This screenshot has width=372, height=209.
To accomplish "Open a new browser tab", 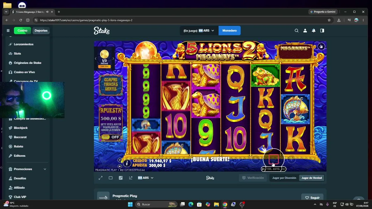I will pos(59,12).
